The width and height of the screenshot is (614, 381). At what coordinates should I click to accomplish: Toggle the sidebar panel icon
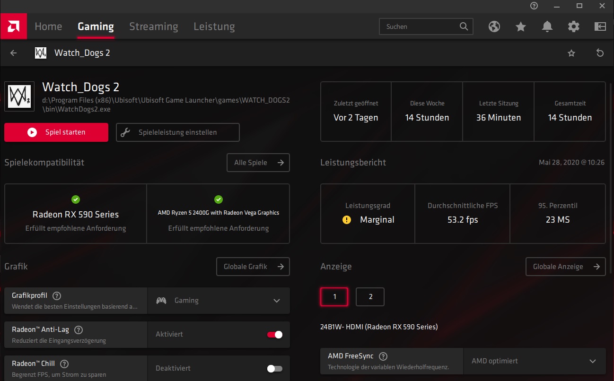pyautogui.click(x=600, y=26)
